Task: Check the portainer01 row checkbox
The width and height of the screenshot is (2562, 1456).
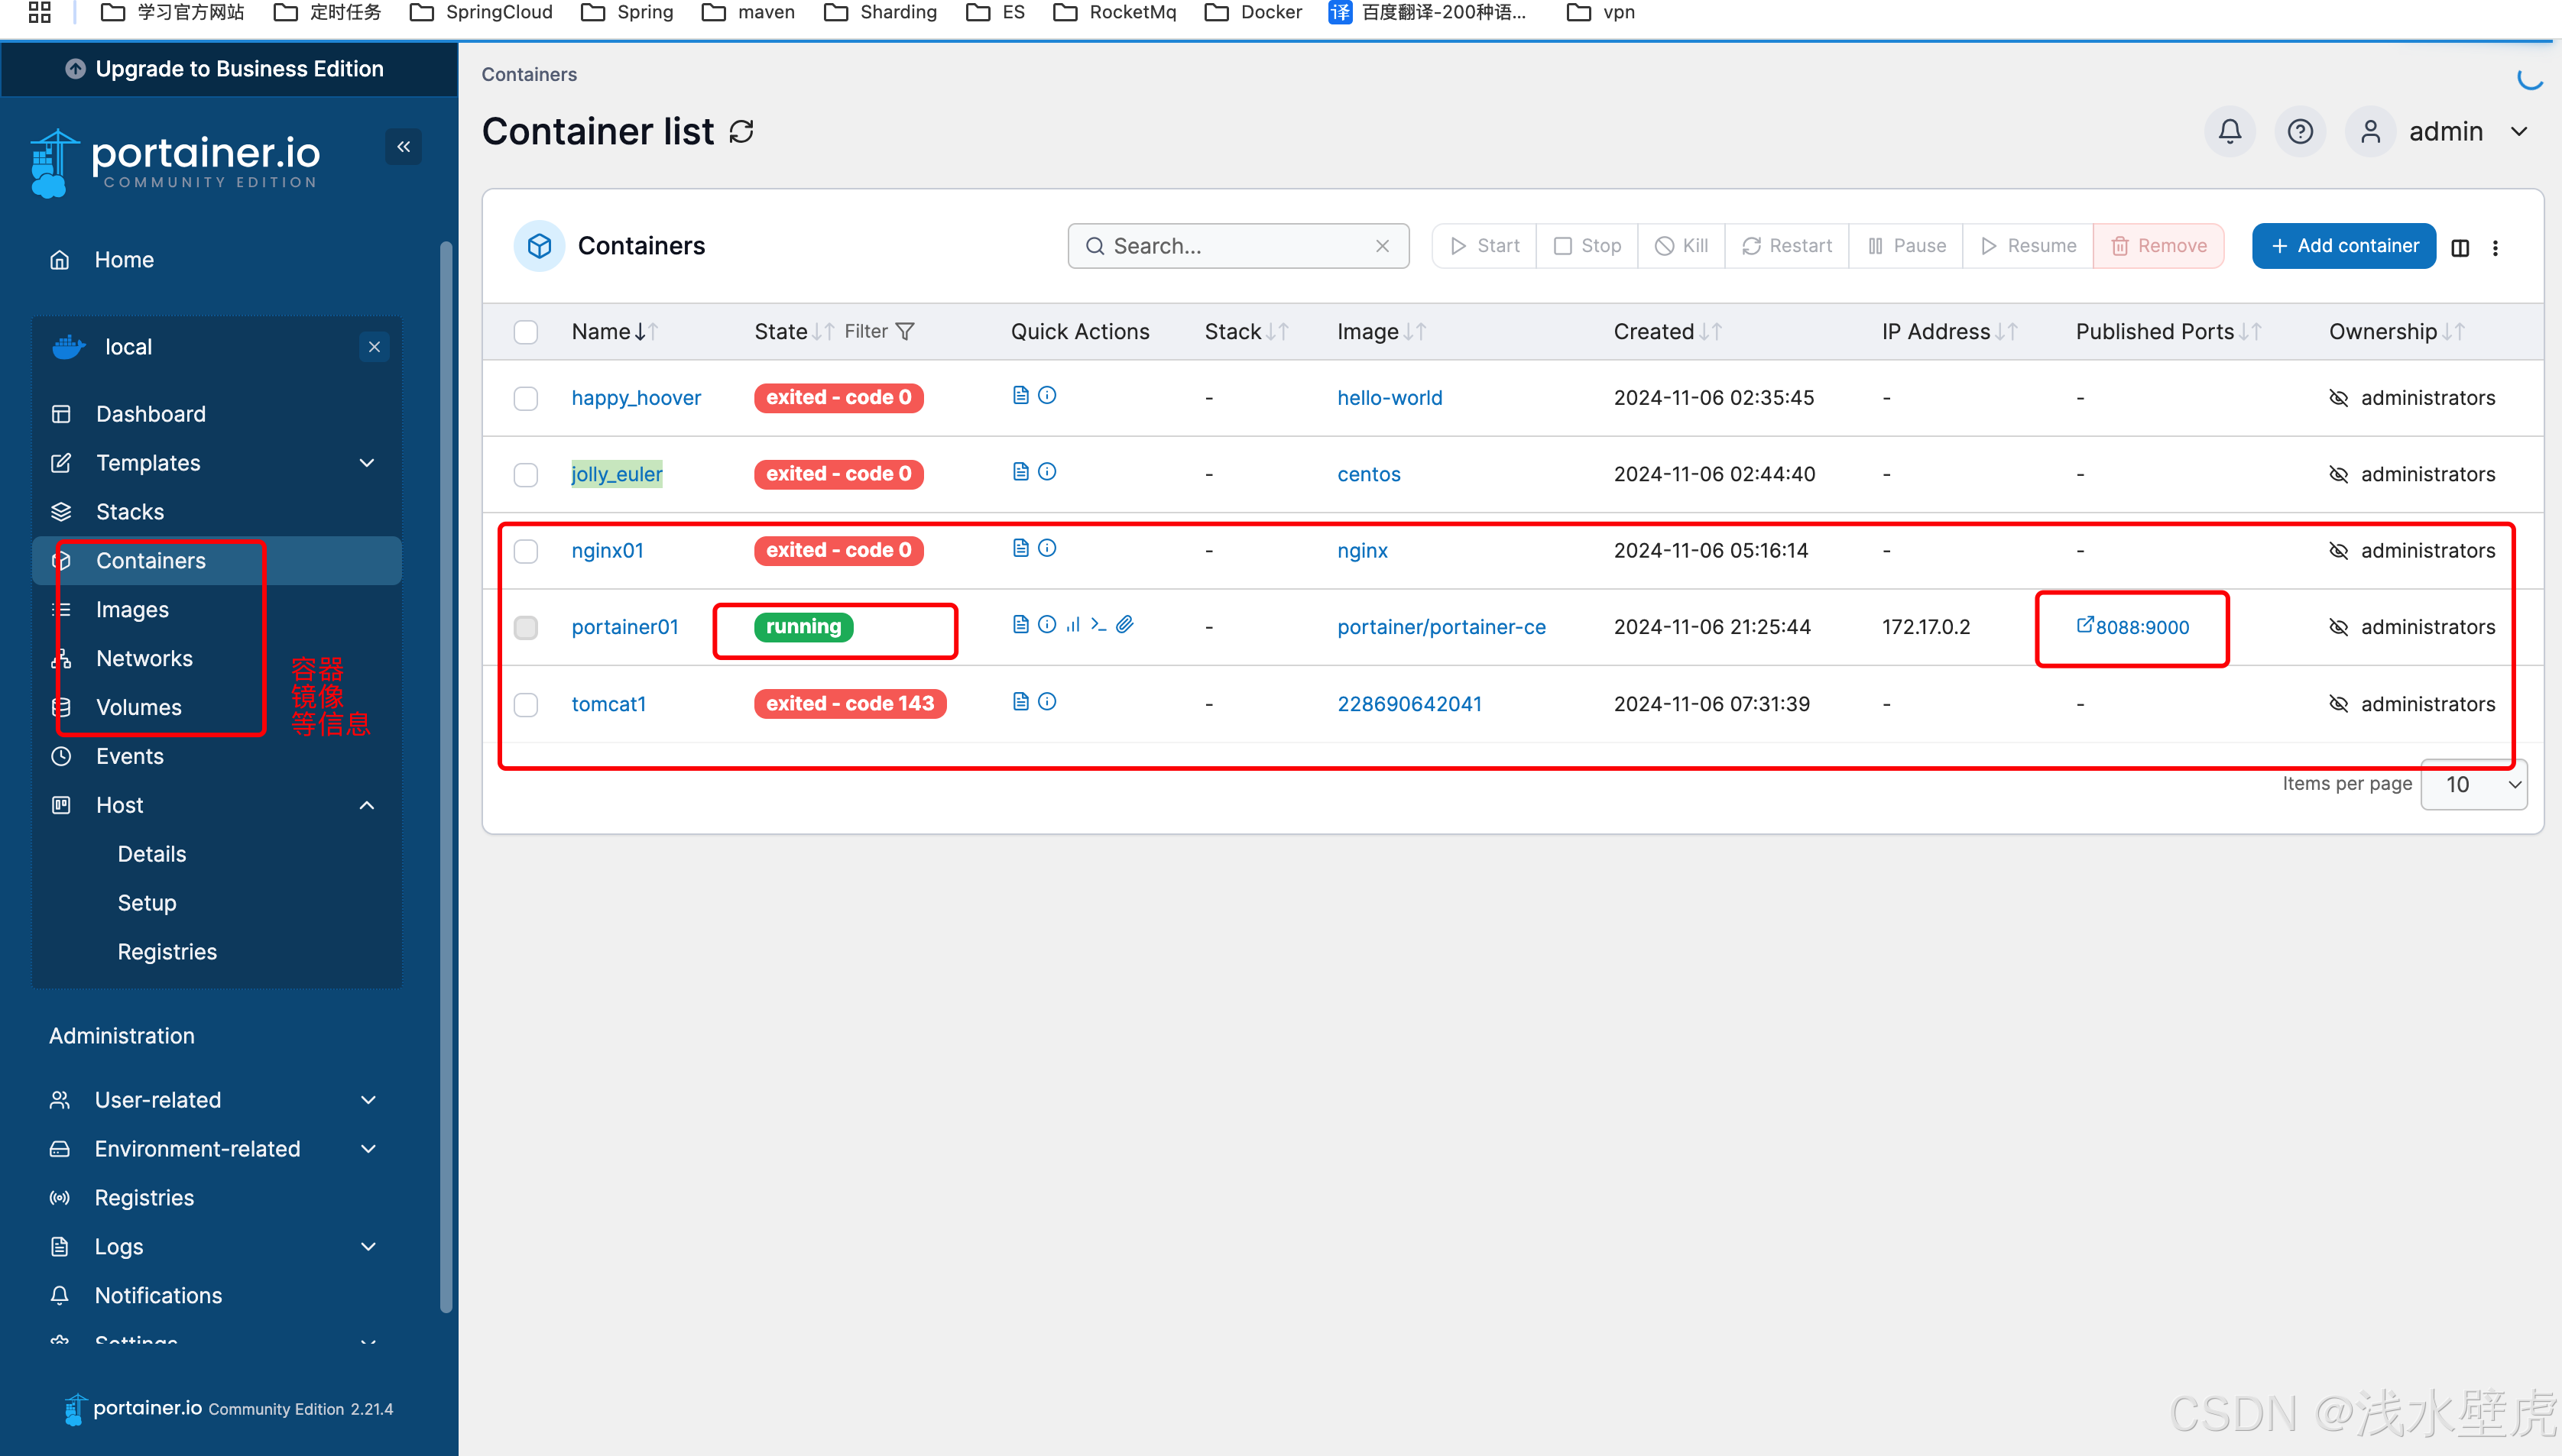Action: 526,627
